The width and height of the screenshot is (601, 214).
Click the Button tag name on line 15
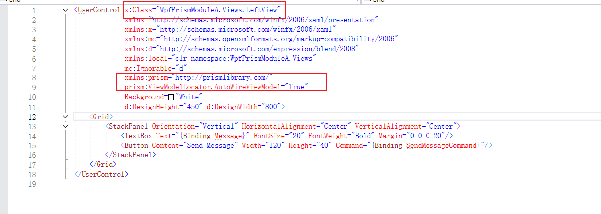tap(137, 145)
